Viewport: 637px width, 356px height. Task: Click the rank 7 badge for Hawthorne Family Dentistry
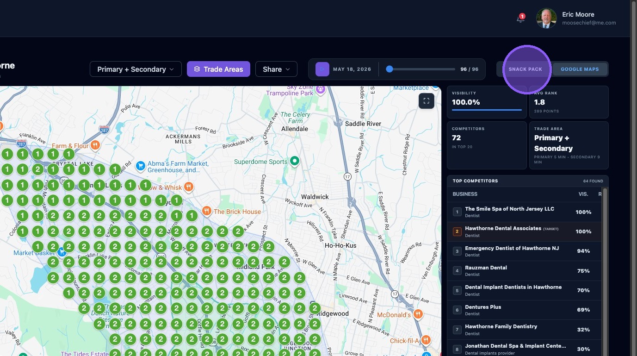457,330
